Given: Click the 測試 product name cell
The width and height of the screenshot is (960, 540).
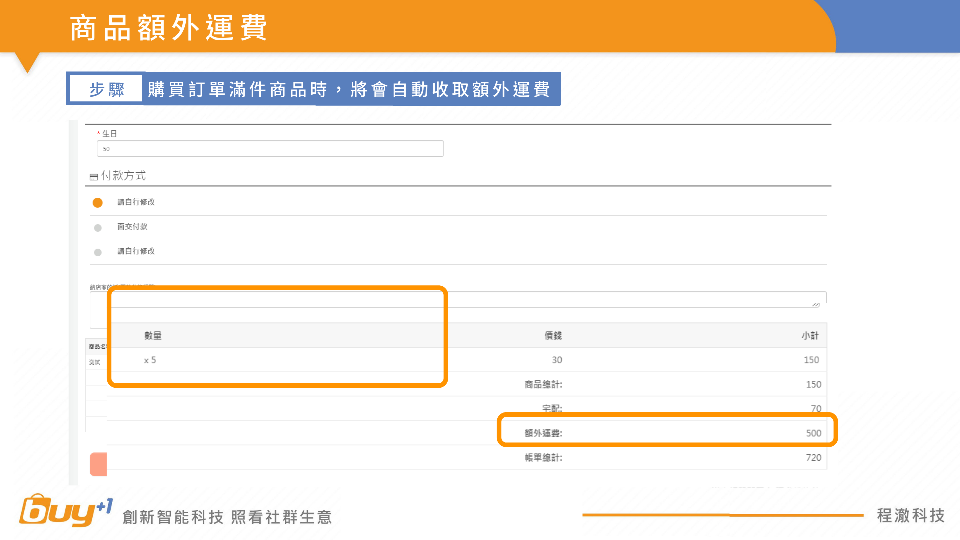Looking at the screenshot, I should pyautogui.click(x=95, y=362).
